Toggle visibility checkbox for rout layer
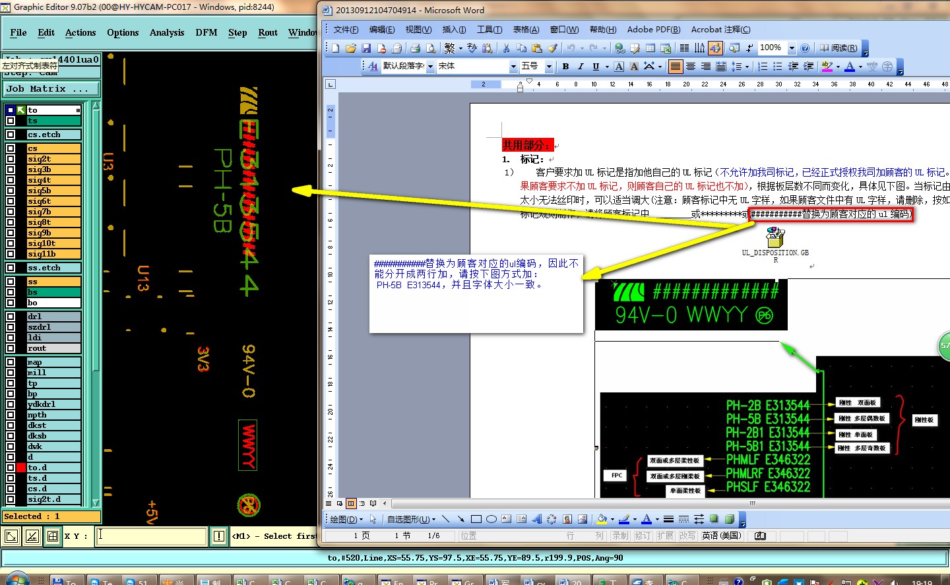This screenshot has width=950, height=585. pos(11,348)
